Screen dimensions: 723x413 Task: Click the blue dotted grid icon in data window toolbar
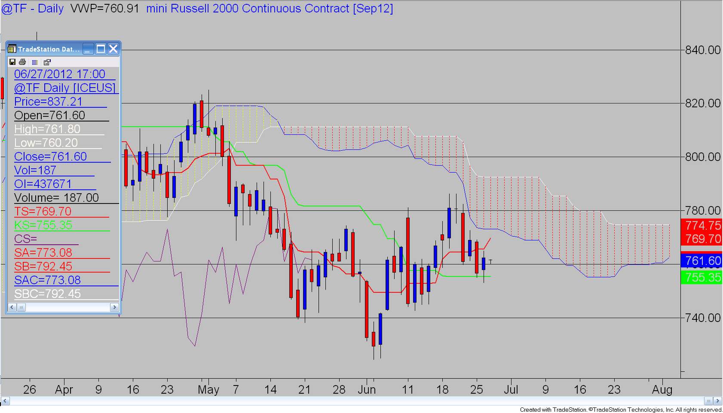point(35,62)
